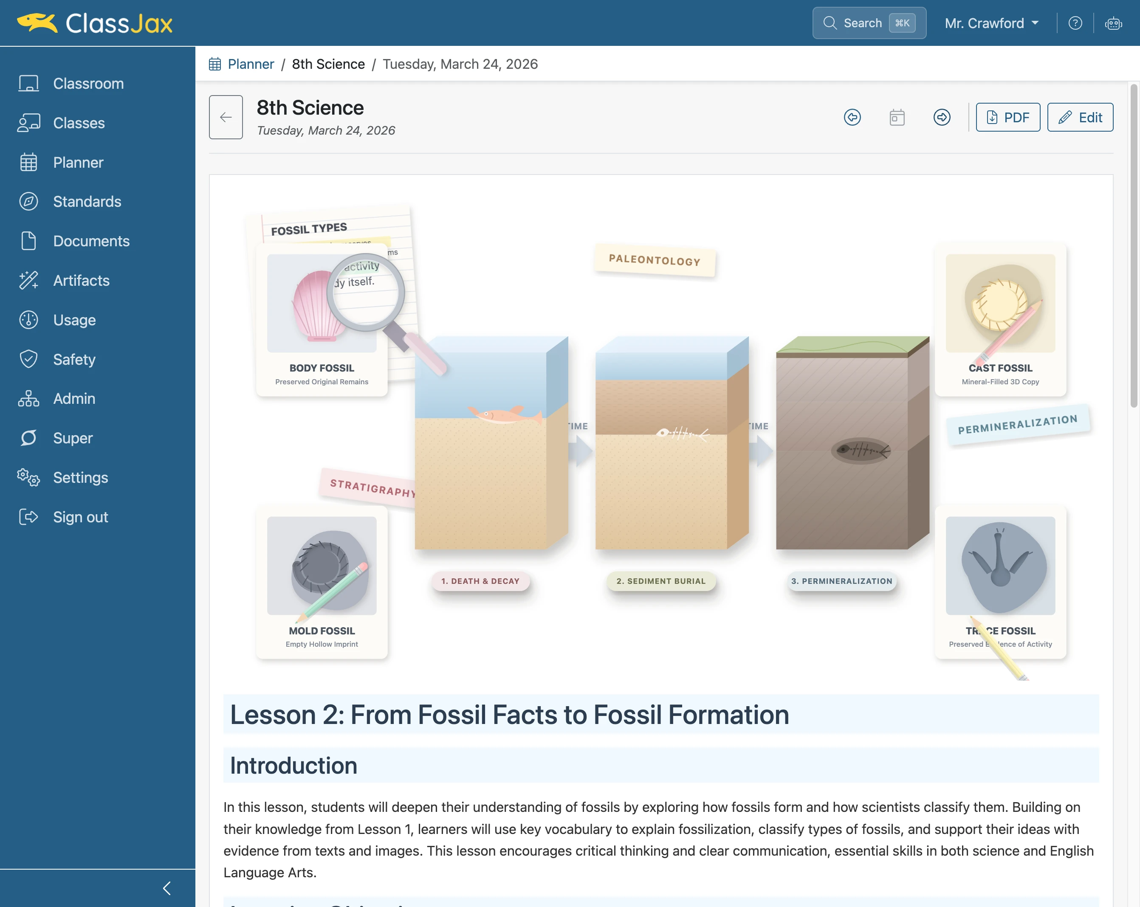Download the lesson as PDF
Screen dimensions: 1140x907
coord(1008,117)
